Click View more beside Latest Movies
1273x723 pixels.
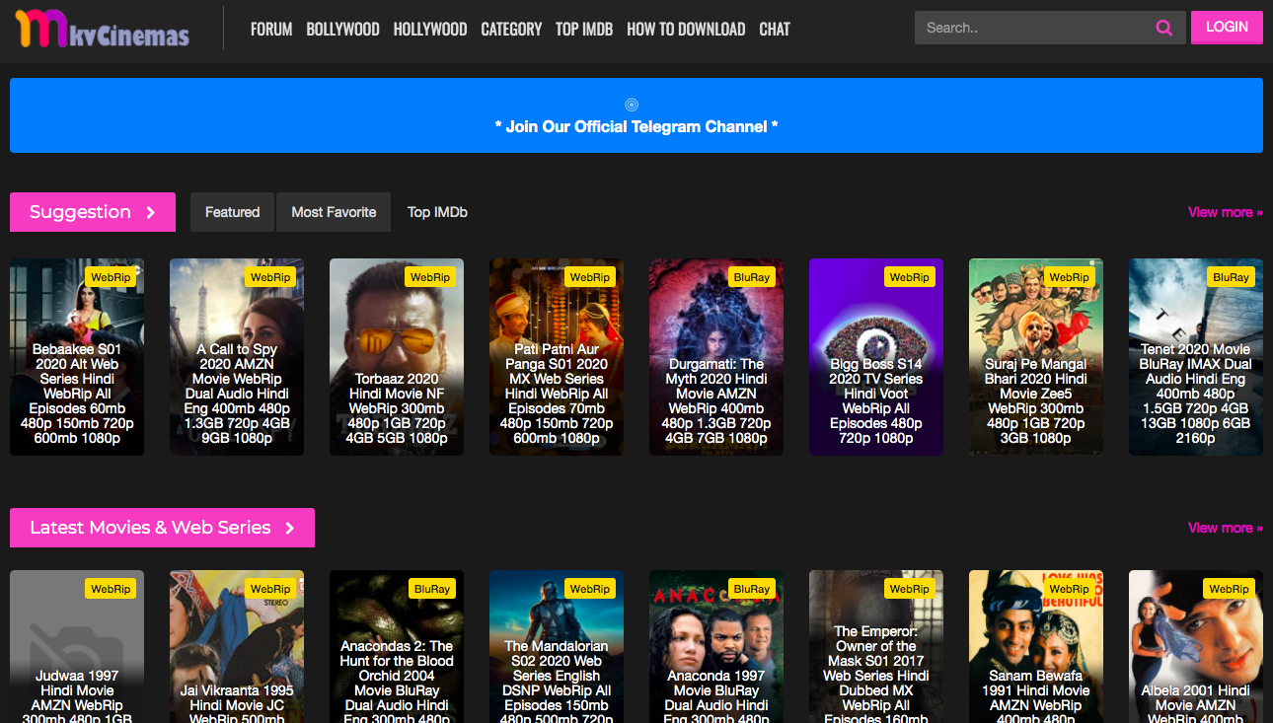pyautogui.click(x=1226, y=528)
